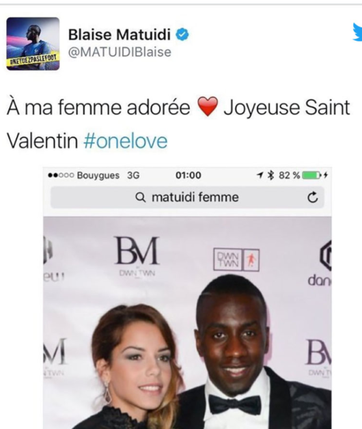Open Blaise Matuidi's profile avatar
The width and height of the screenshot is (362, 429).
tap(33, 44)
